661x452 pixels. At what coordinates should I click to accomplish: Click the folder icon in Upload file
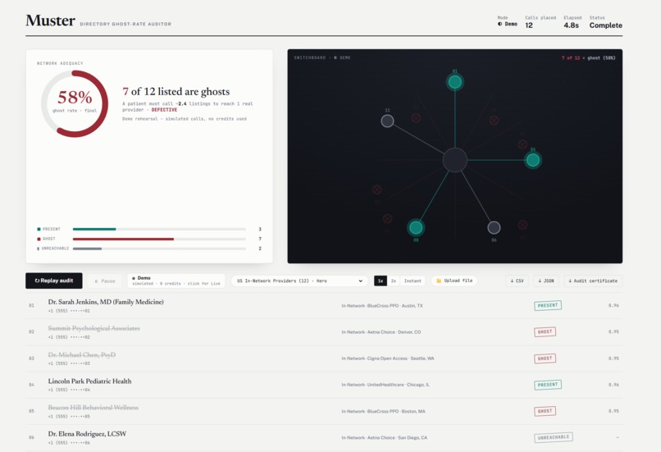(439, 281)
